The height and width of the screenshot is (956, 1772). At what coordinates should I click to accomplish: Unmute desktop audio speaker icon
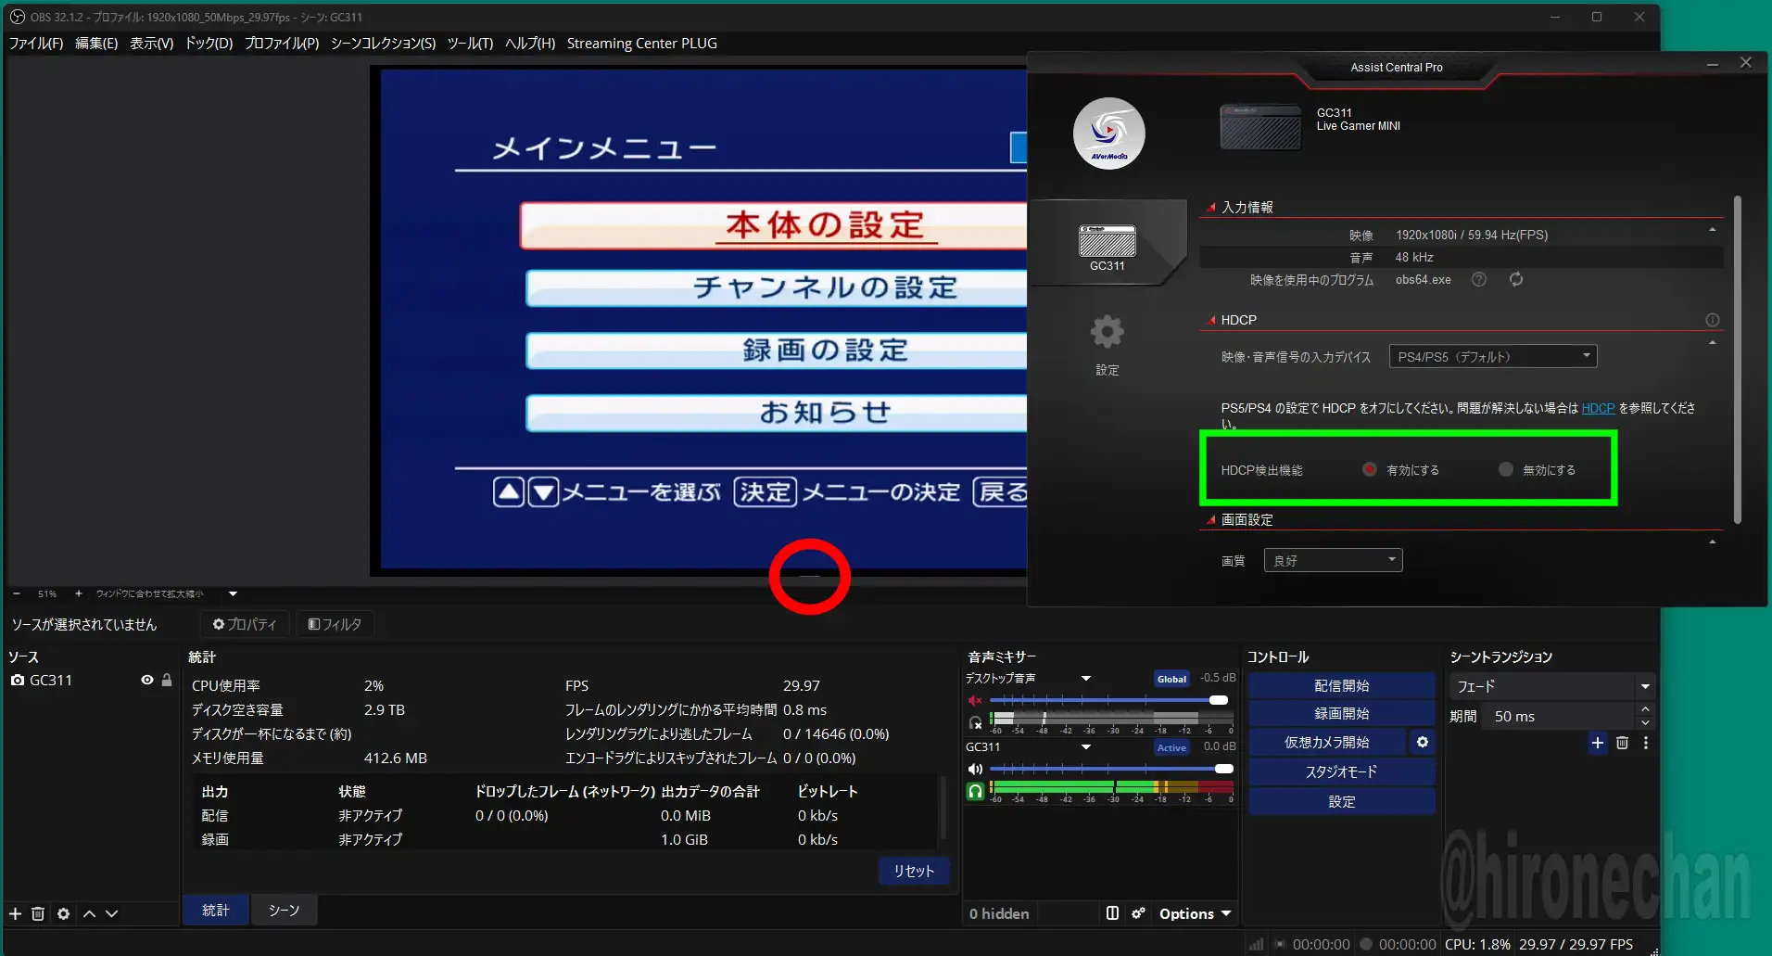[974, 700]
